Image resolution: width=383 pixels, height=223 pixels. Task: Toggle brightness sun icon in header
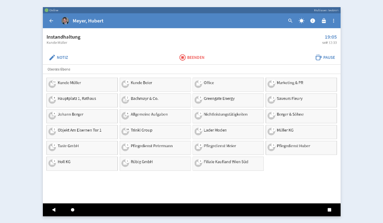pos(301,21)
